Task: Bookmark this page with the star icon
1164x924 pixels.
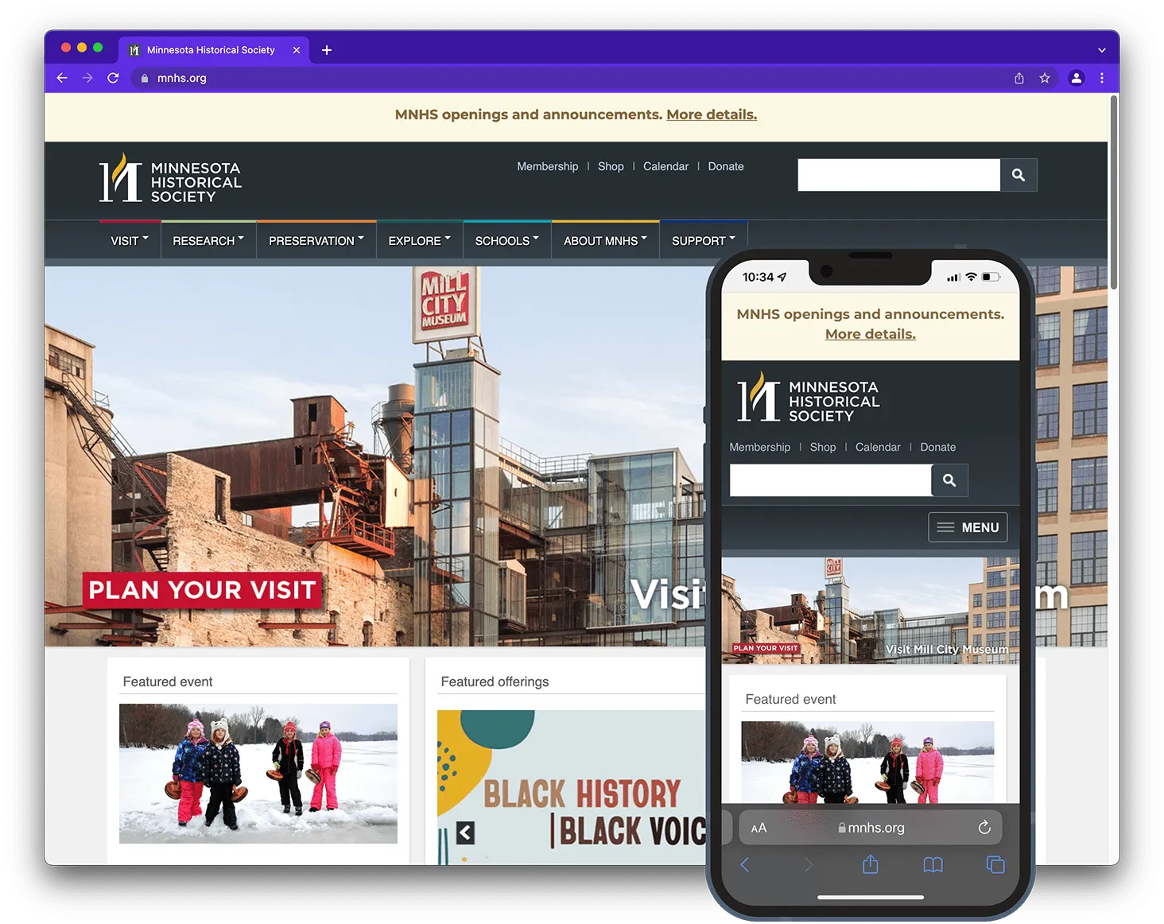Action: (x=1045, y=78)
